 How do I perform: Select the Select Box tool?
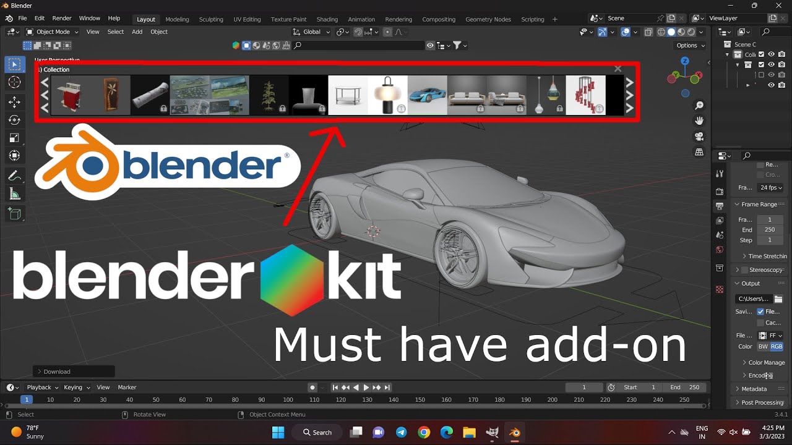14,64
